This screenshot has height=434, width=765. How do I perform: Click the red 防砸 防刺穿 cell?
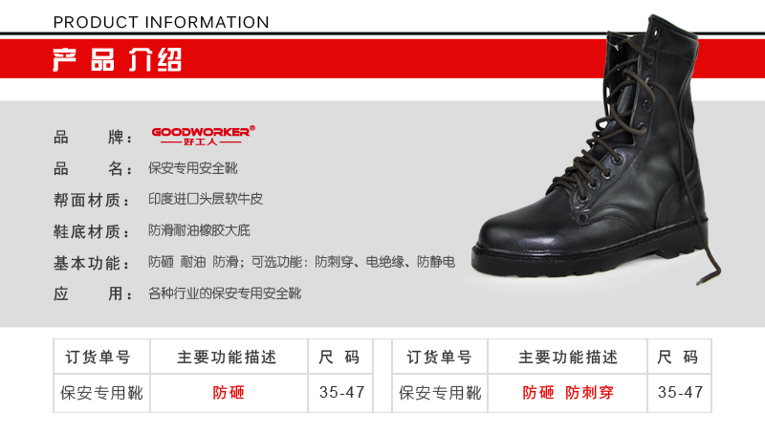[568, 393]
